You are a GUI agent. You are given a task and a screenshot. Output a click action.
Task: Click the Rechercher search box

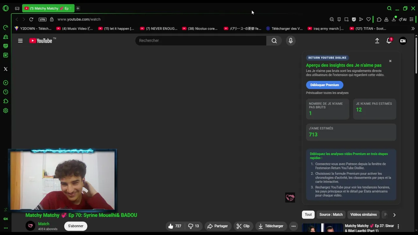[201, 40]
